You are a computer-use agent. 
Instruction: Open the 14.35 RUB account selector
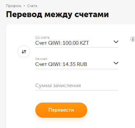pyautogui.click(x=77, y=63)
